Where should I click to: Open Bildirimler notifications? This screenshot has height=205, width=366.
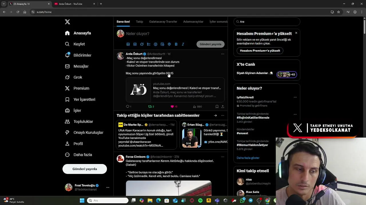click(x=78, y=55)
